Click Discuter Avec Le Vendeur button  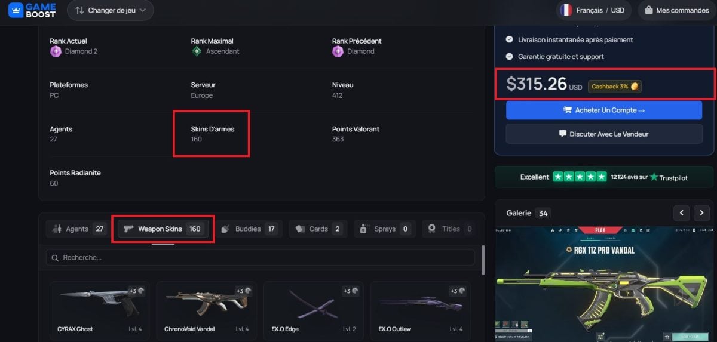(603, 134)
